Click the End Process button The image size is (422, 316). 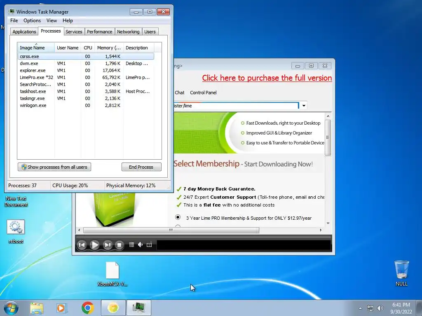[141, 167]
